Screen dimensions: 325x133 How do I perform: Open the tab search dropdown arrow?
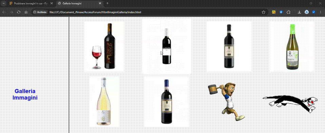(x=3, y=3)
